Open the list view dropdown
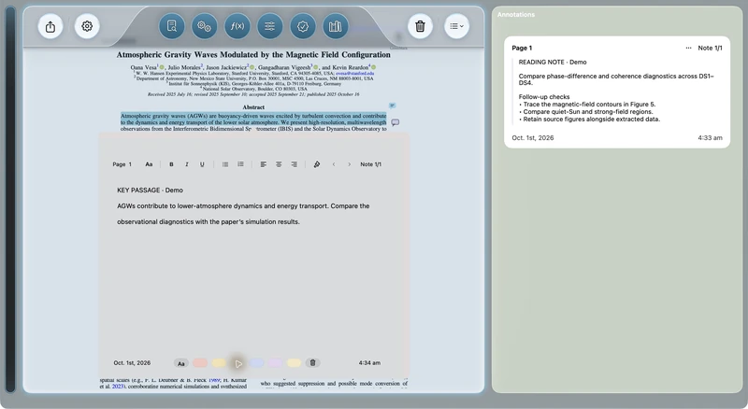 (456, 26)
